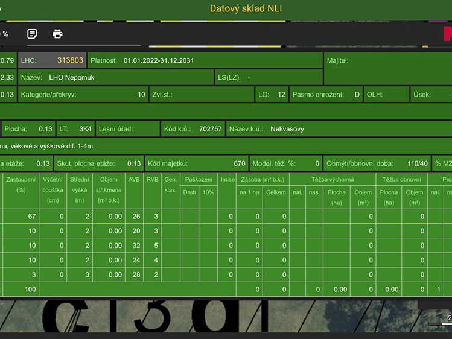Select the description text věkově a výškově dif.
Screen dimensions: 452x339
[43, 146]
